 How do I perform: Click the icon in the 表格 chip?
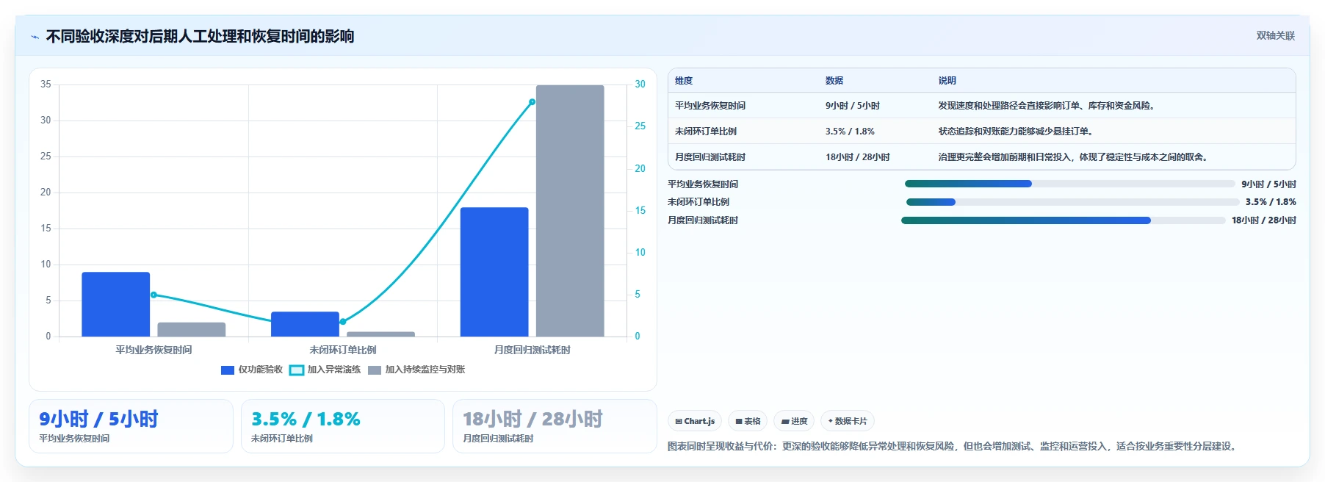(x=739, y=422)
